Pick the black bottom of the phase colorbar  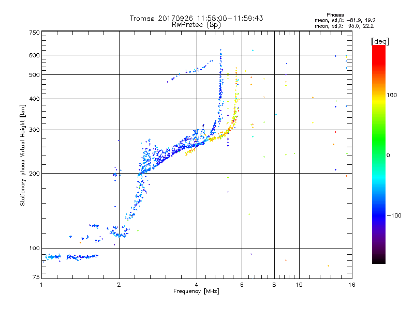[379, 260]
